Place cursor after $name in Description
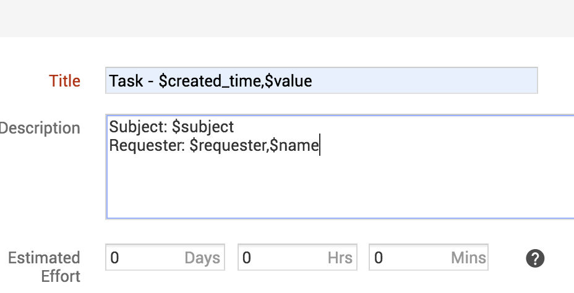The image size is (574, 293). (x=320, y=146)
